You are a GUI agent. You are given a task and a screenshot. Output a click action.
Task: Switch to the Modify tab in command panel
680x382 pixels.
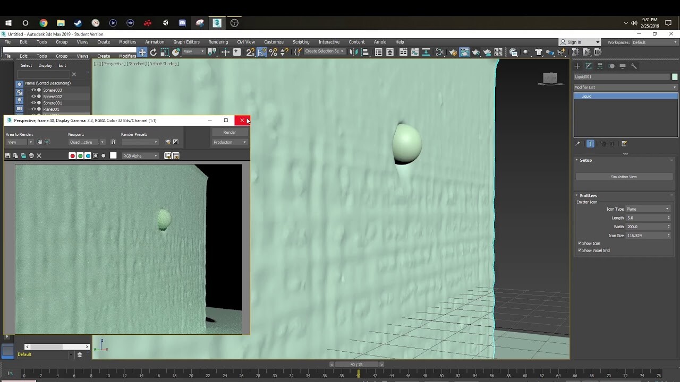[589, 66]
